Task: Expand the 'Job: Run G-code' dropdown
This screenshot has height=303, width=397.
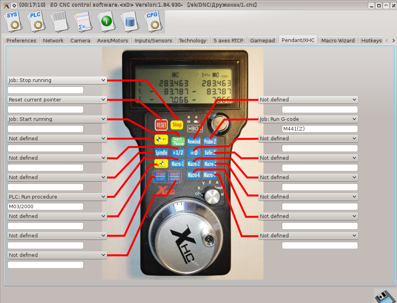Action: 308,119
